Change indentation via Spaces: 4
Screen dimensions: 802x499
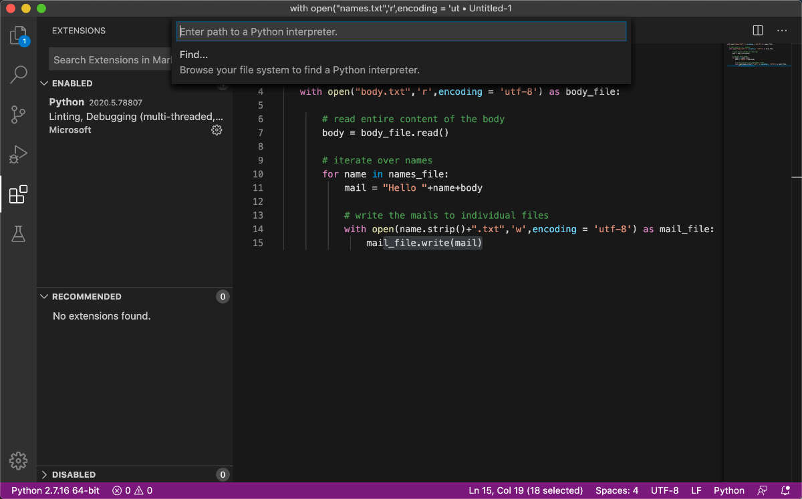(x=616, y=490)
